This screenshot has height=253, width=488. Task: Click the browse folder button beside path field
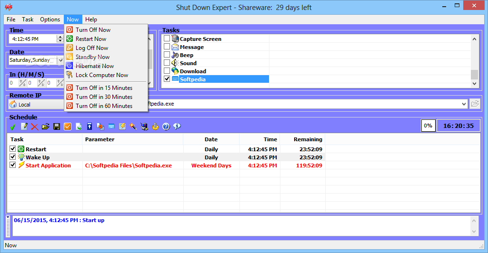475,104
